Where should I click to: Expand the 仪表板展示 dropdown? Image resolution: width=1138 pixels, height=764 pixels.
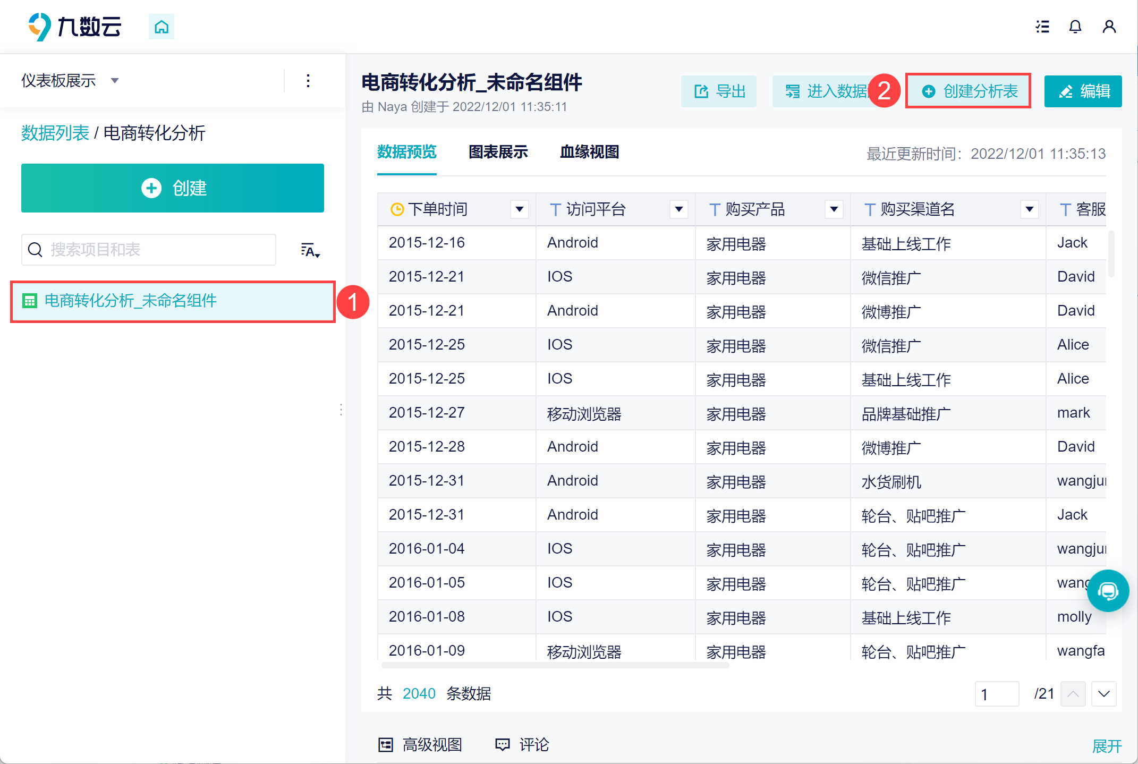115,81
